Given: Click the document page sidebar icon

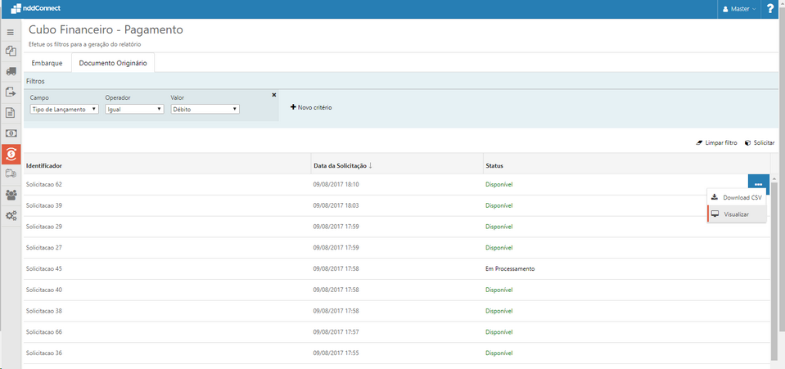Looking at the screenshot, I should [x=11, y=112].
